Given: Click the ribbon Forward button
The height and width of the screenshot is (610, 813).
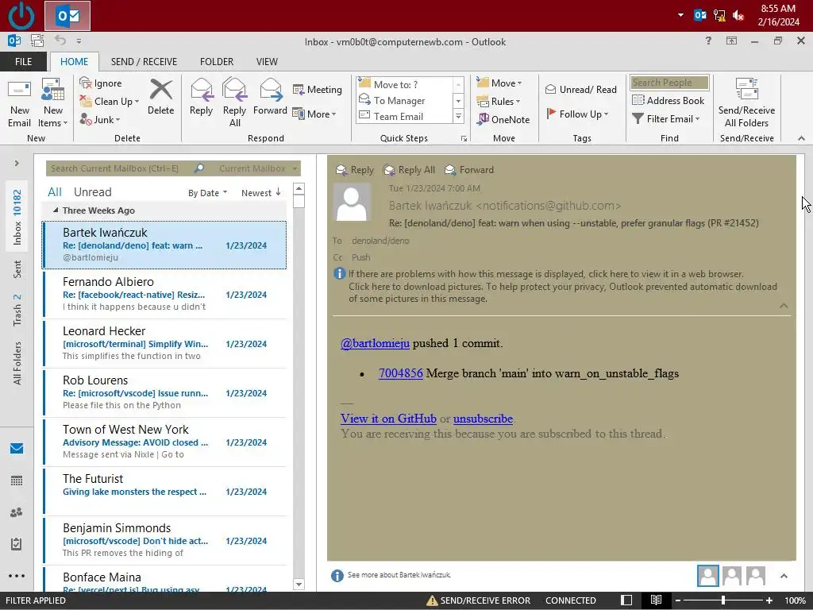Looking at the screenshot, I should pos(270,98).
